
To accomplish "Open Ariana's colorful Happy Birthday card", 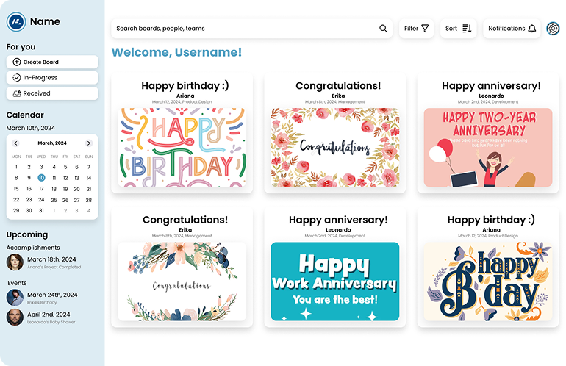I will [x=182, y=148].
